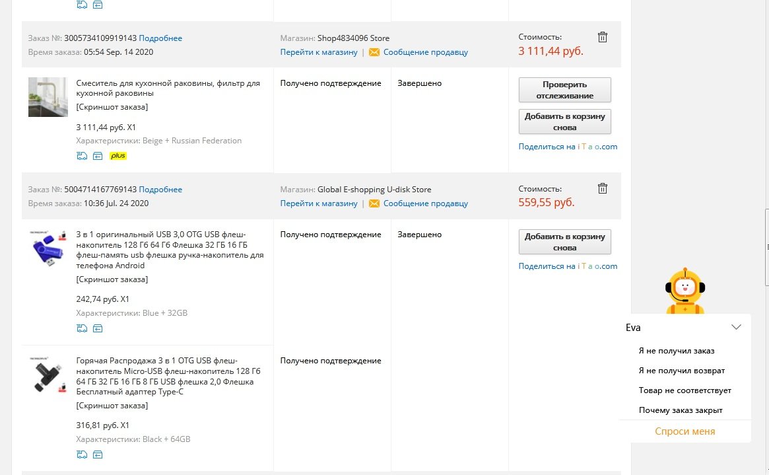Open the kitchen faucet product thumbnail
769x475 pixels.
coord(48,97)
